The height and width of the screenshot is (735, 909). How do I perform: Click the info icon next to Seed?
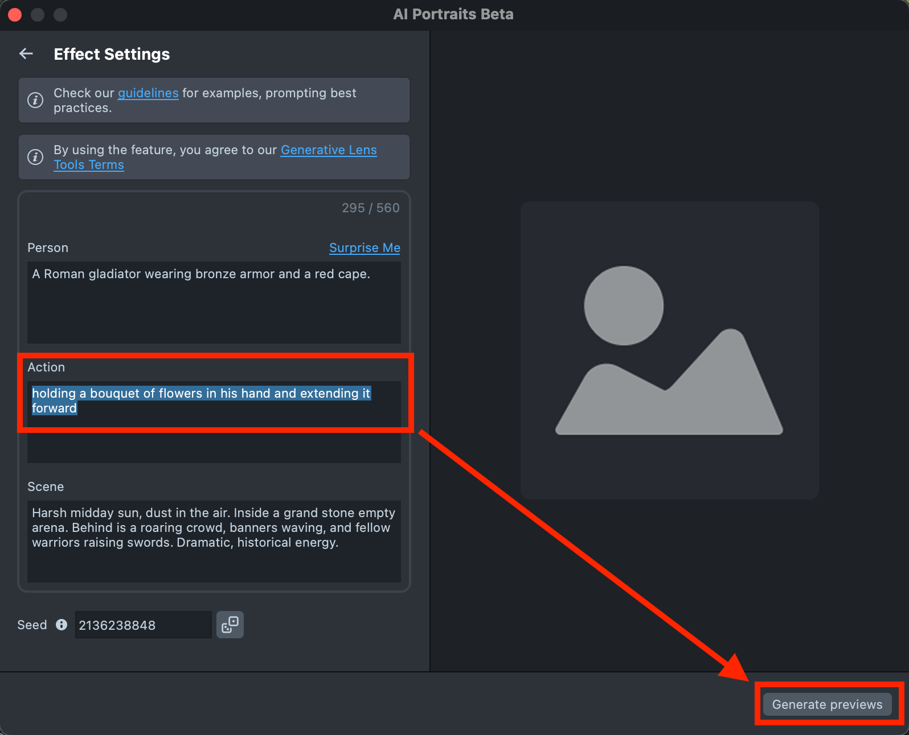click(62, 625)
